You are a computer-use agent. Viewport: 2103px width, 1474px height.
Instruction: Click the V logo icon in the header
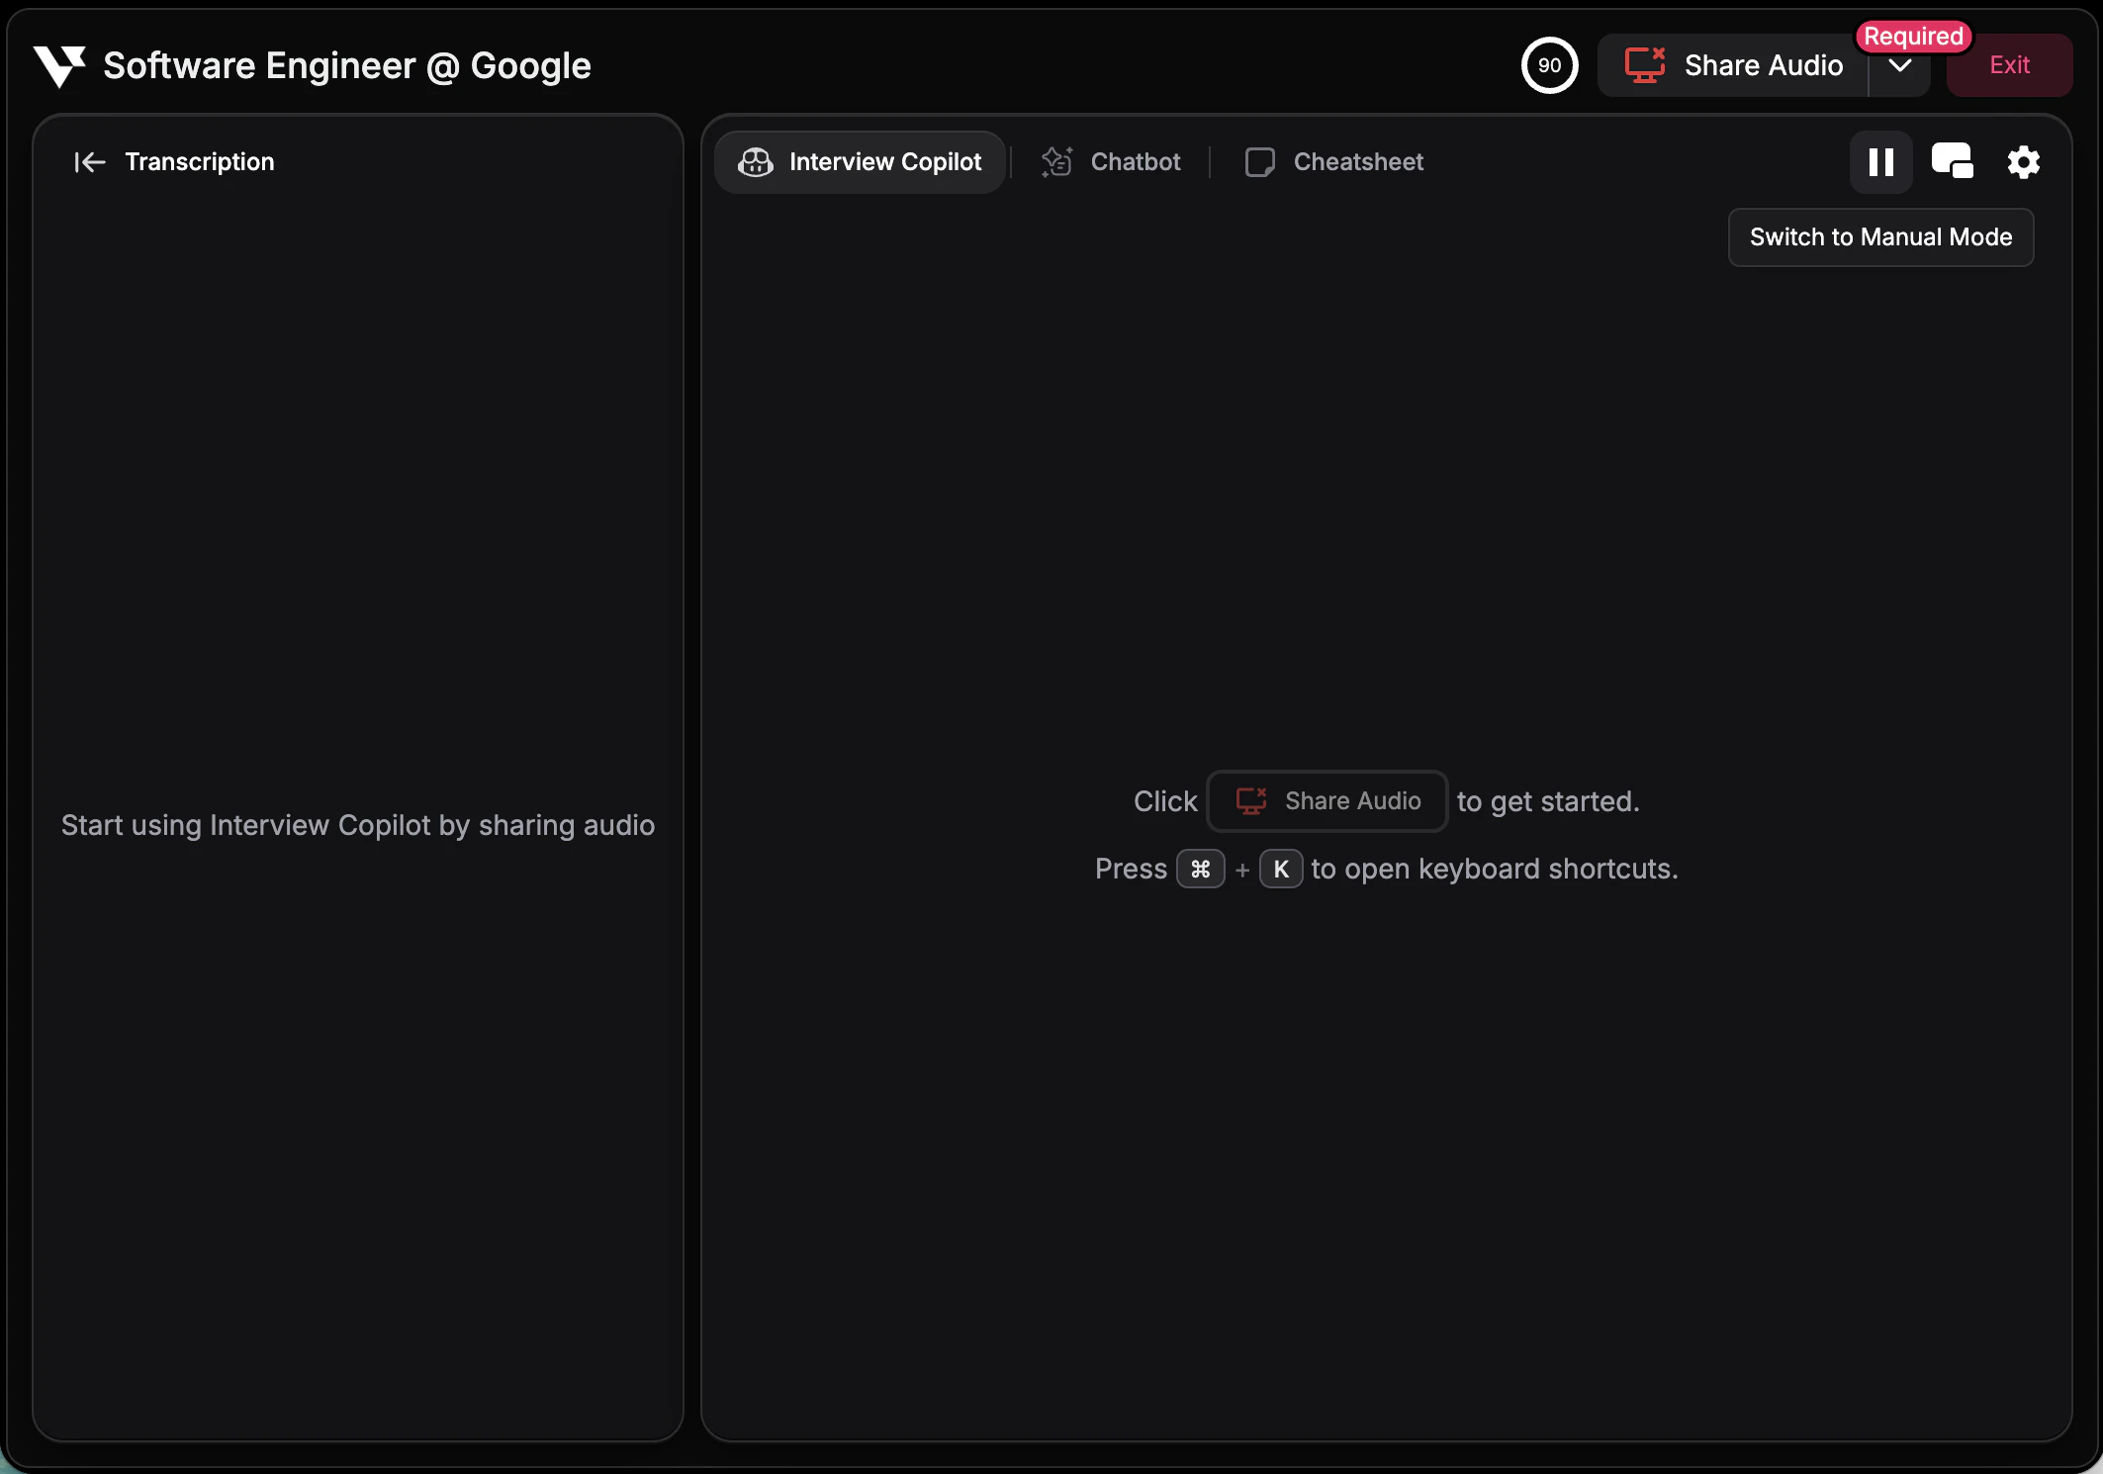click(x=59, y=66)
